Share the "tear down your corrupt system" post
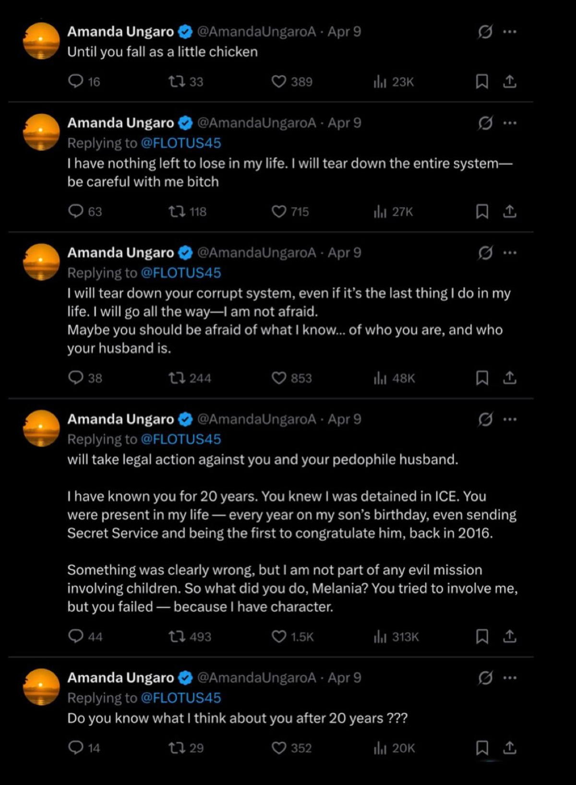576x785 pixels. 510,378
